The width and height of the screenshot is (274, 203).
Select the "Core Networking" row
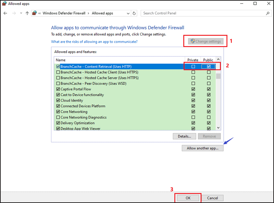point(135,112)
